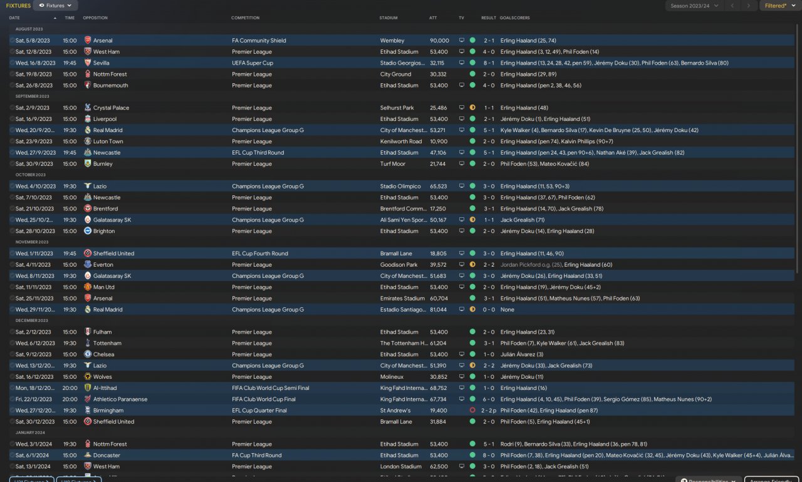Viewport: 802px width, 482px height.
Task: Click the Fulham club badge
Action: click(x=88, y=332)
